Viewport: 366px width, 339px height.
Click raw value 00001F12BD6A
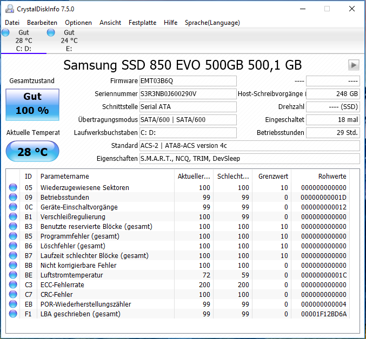point(324,314)
